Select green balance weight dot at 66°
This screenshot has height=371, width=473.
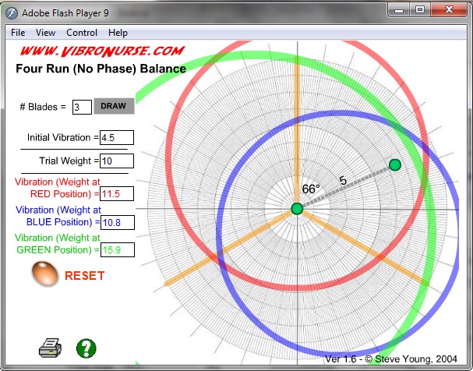395,164
